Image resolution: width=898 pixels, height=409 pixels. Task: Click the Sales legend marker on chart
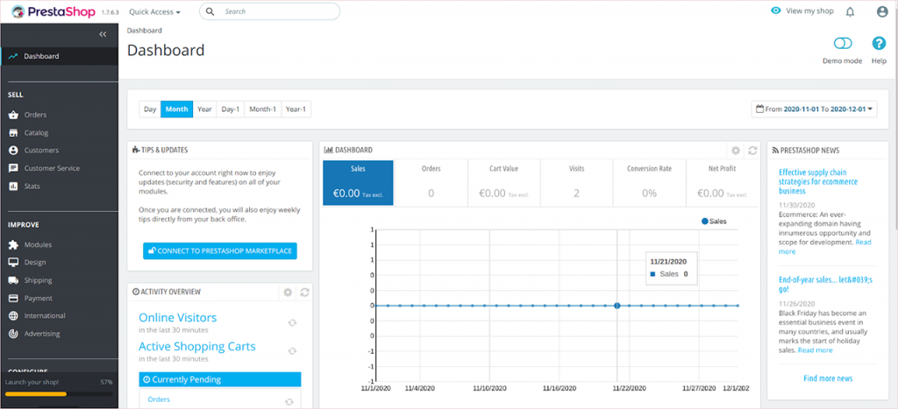point(704,221)
